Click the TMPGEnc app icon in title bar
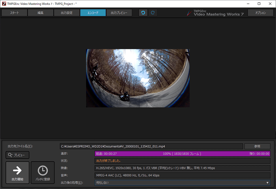This screenshot has height=189, width=276. (4, 4)
